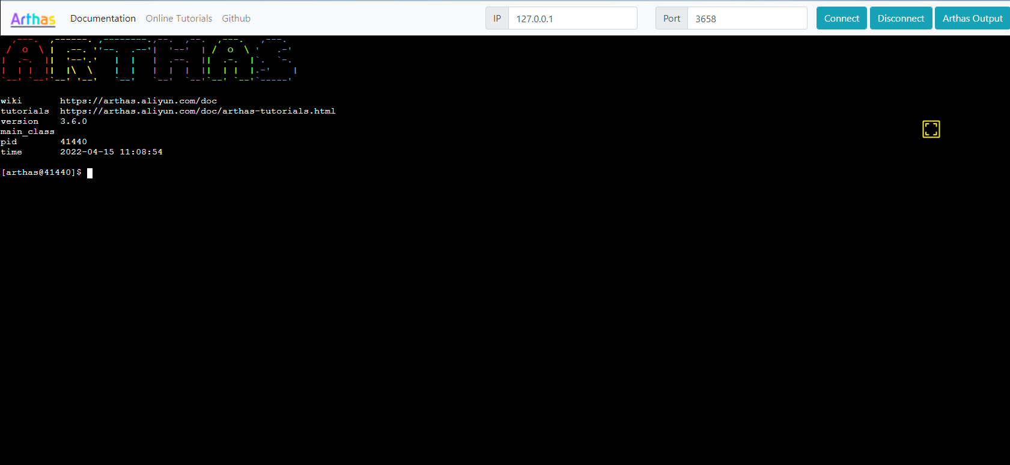Open Online Tutorials nav link
This screenshot has width=1010, height=465.
pos(178,19)
